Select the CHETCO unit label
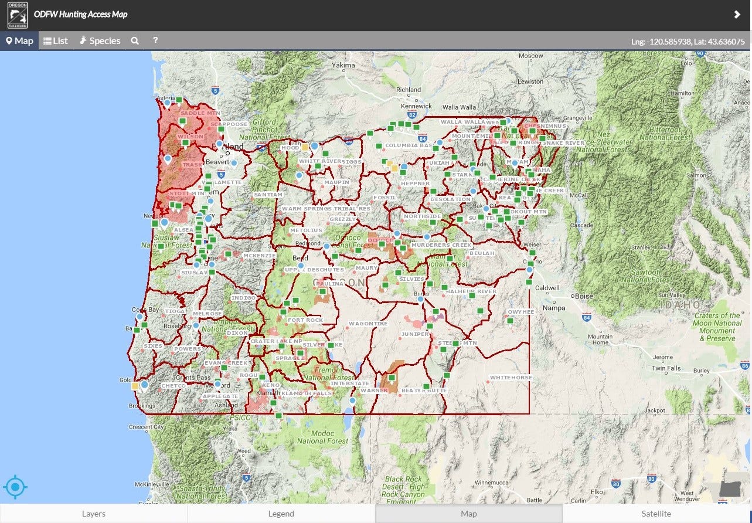This screenshot has width=752, height=523. 173,386
